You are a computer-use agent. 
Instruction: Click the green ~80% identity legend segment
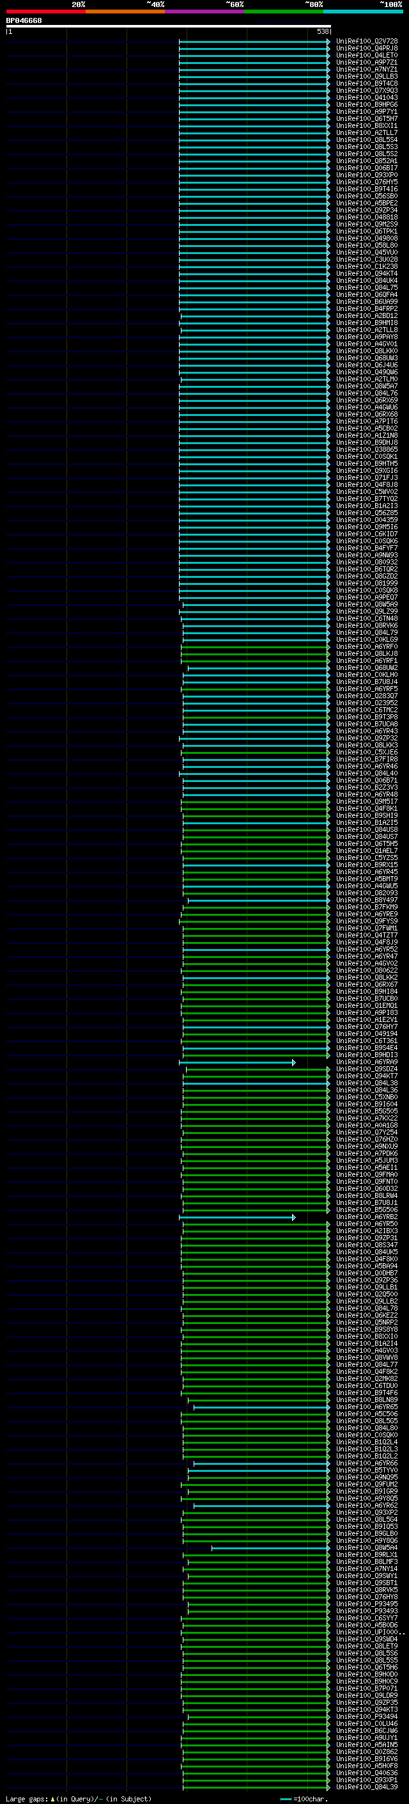coord(284,12)
